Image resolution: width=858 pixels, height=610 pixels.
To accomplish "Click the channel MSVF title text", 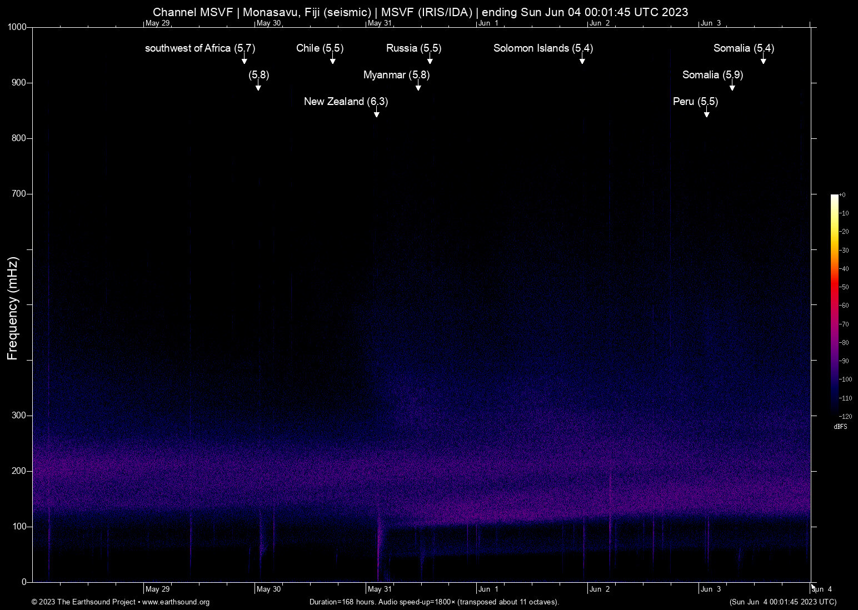I will pyautogui.click(x=421, y=12).
